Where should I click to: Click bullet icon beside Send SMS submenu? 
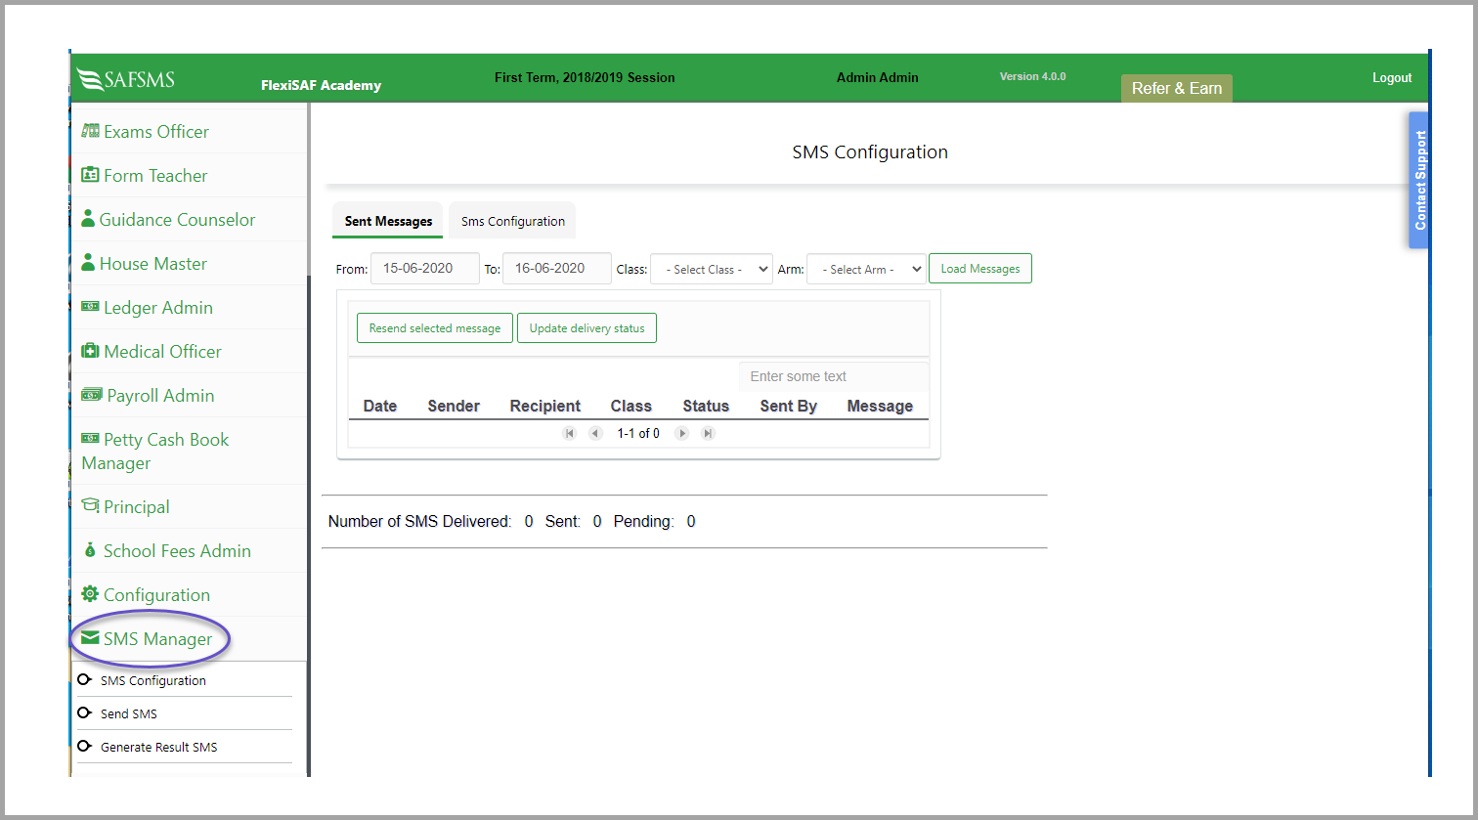coord(85,713)
